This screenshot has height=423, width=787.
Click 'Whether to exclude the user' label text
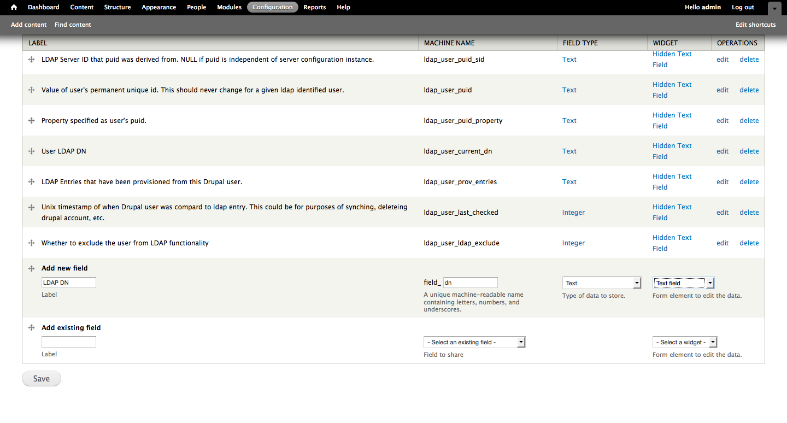tap(125, 243)
